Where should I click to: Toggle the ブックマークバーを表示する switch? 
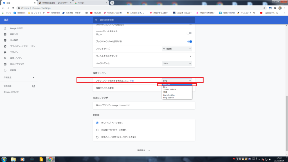[x=190, y=42]
